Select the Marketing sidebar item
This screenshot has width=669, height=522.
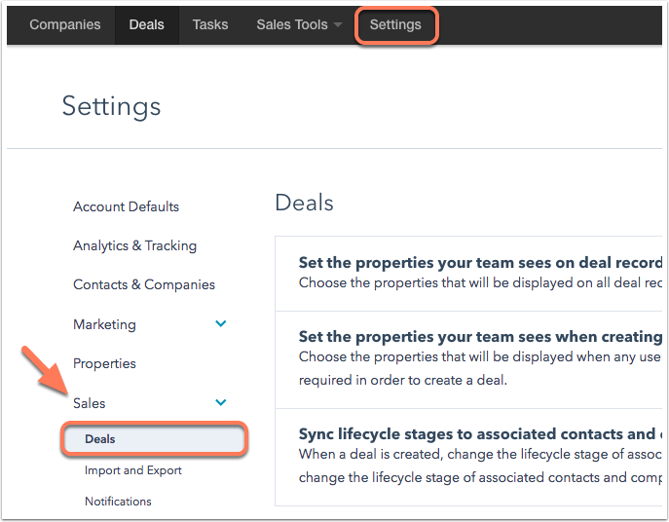tap(104, 324)
